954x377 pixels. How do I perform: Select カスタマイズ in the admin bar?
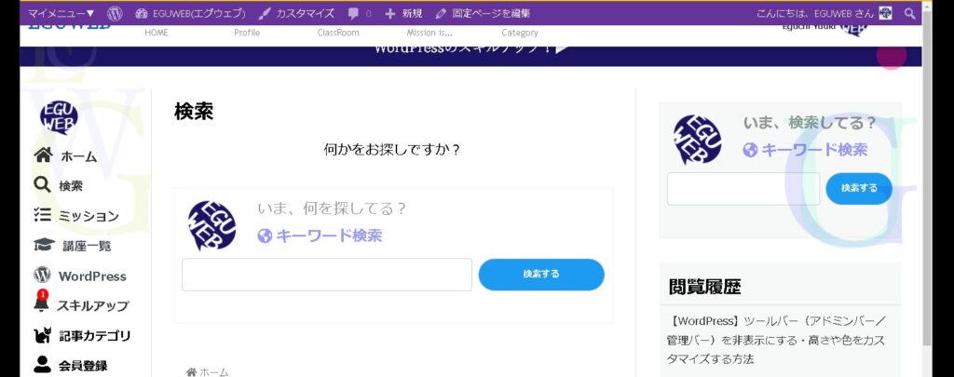pos(295,13)
